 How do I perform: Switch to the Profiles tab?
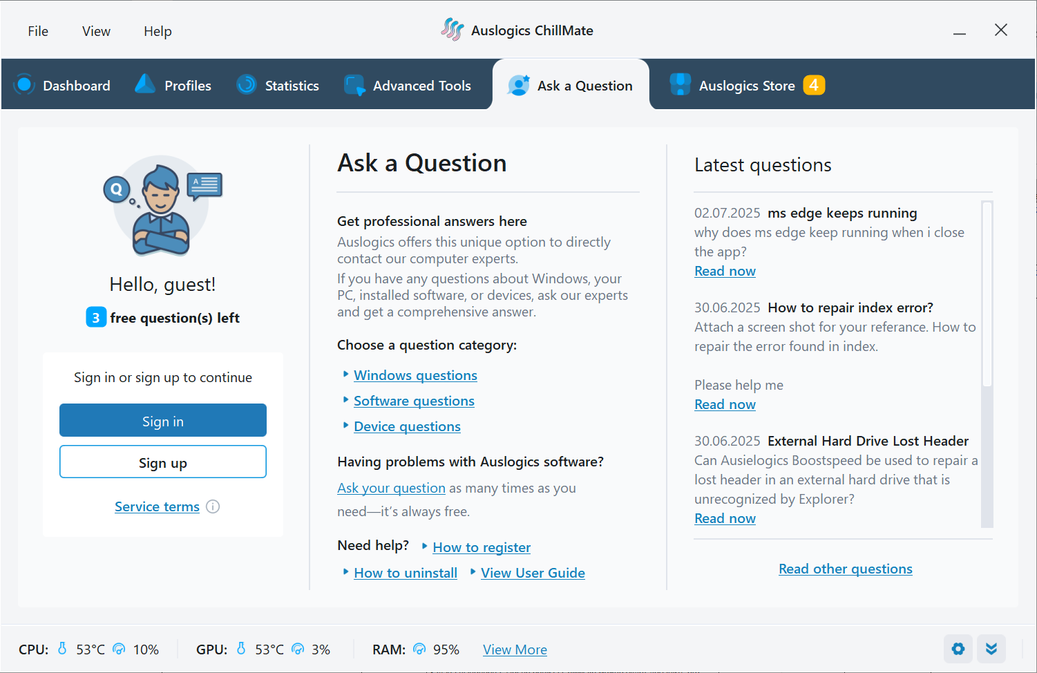click(173, 85)
